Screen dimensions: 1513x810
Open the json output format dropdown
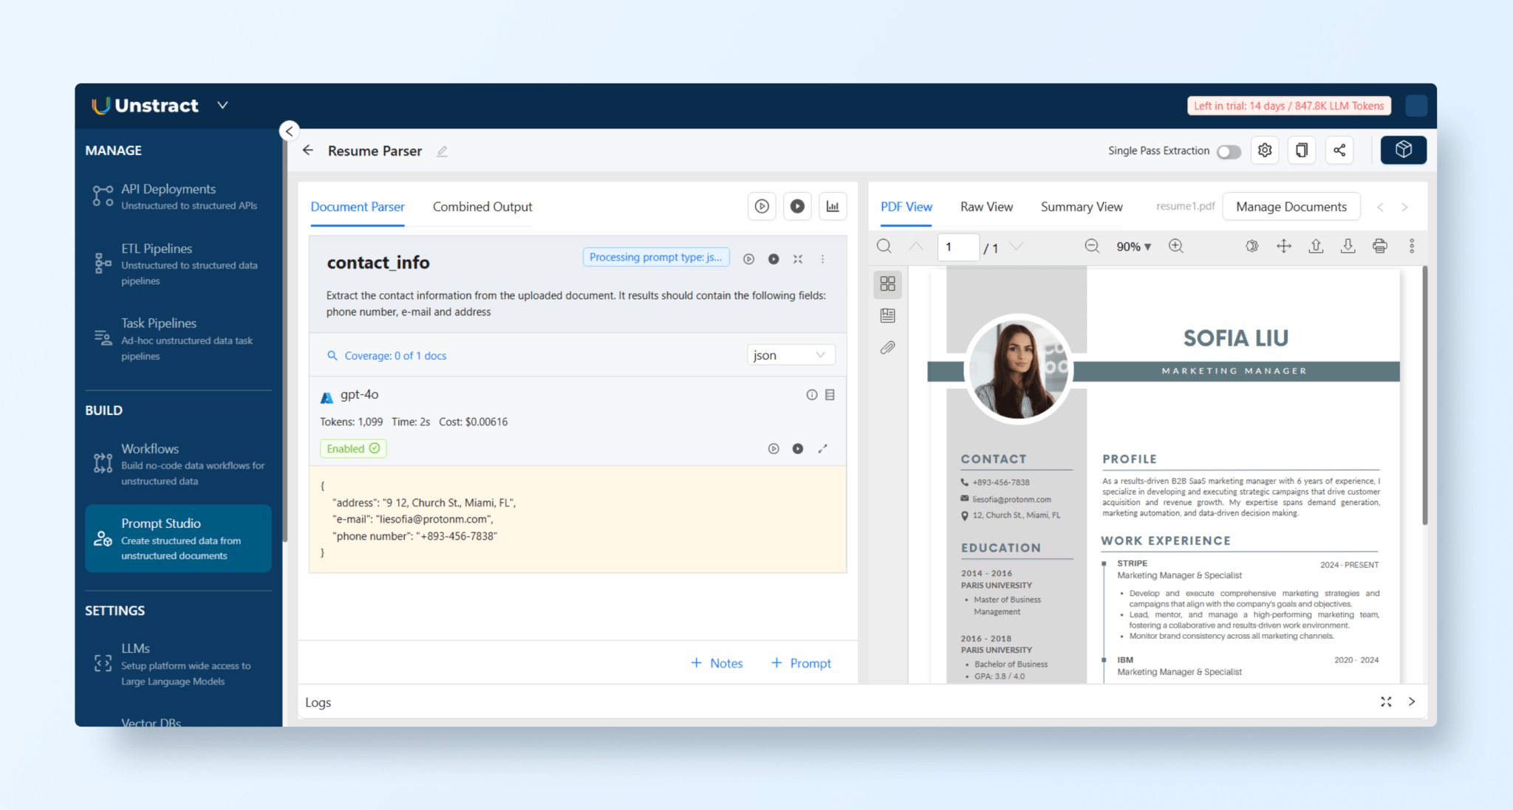coord(790,354)
